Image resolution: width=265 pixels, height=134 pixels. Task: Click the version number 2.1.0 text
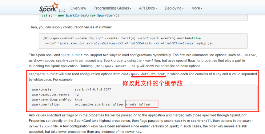(x=62, y=11)
